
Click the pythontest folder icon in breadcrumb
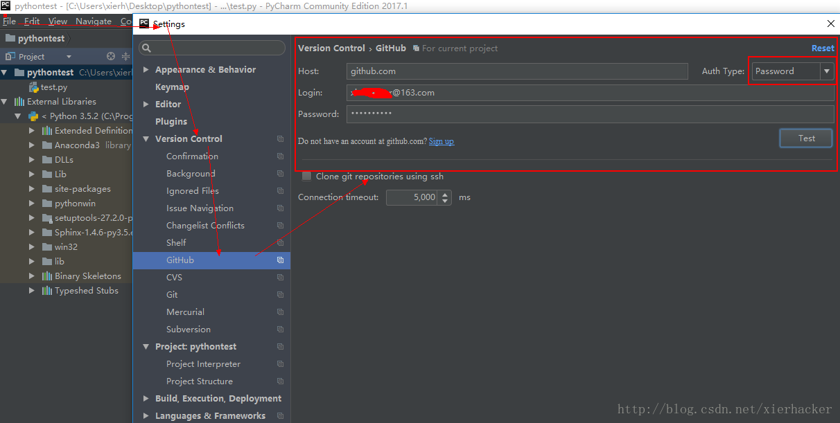tap(10, 39)
